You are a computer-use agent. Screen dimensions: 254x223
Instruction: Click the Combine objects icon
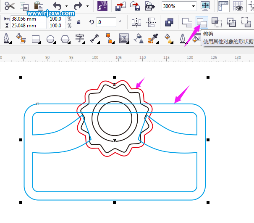pos(169,22)
